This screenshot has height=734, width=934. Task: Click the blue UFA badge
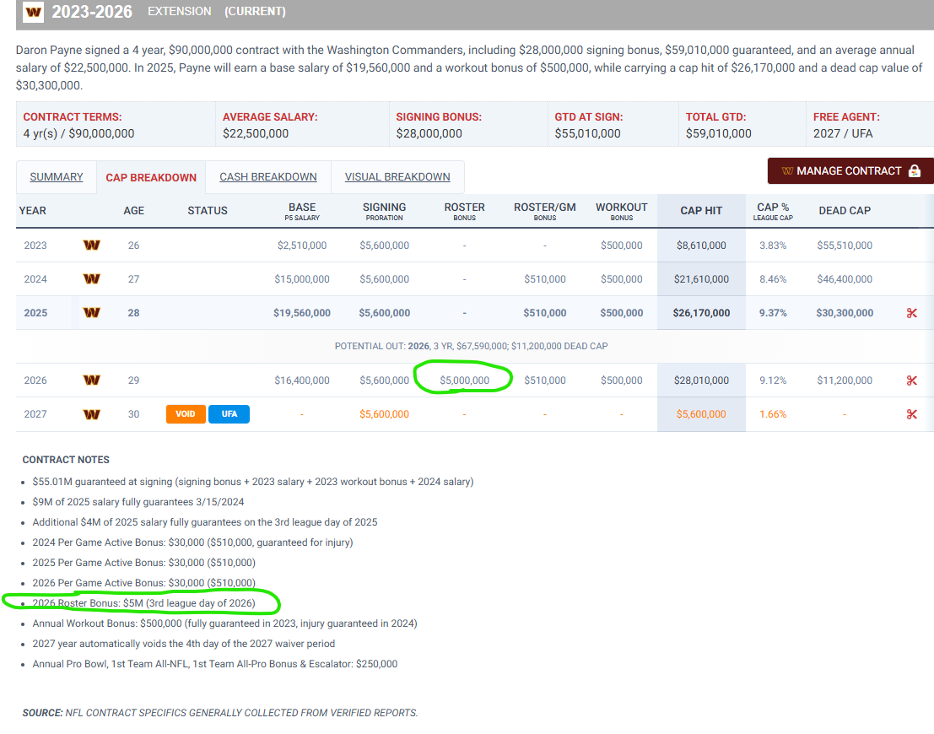[229, 414]
